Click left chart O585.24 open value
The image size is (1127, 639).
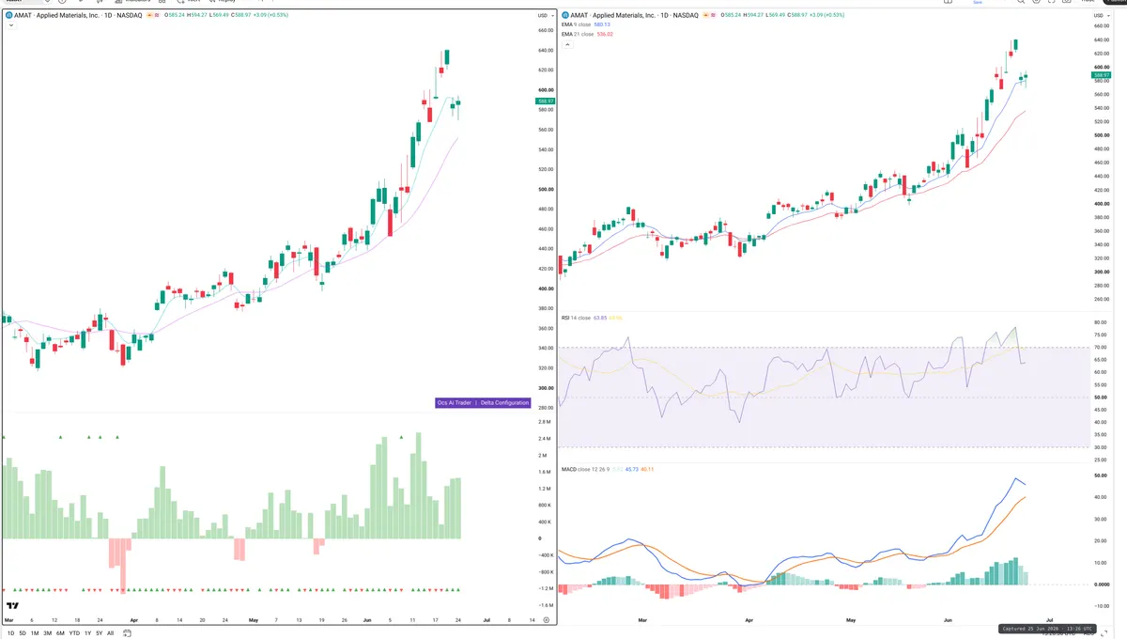(176, 15)
